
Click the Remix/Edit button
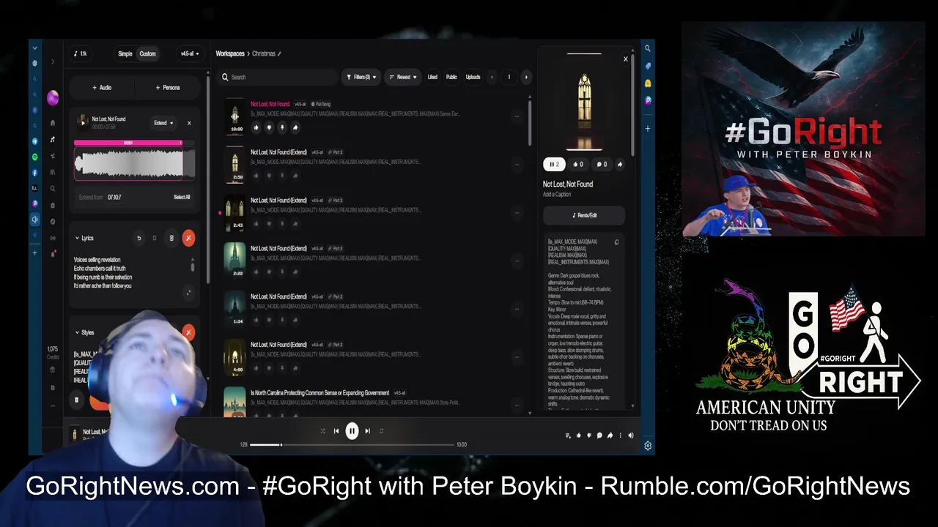coord(584,215)
